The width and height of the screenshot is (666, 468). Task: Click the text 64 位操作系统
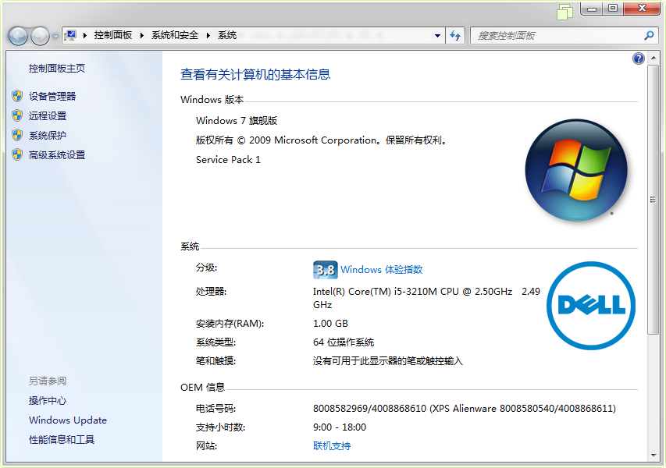tap(344, 342)
